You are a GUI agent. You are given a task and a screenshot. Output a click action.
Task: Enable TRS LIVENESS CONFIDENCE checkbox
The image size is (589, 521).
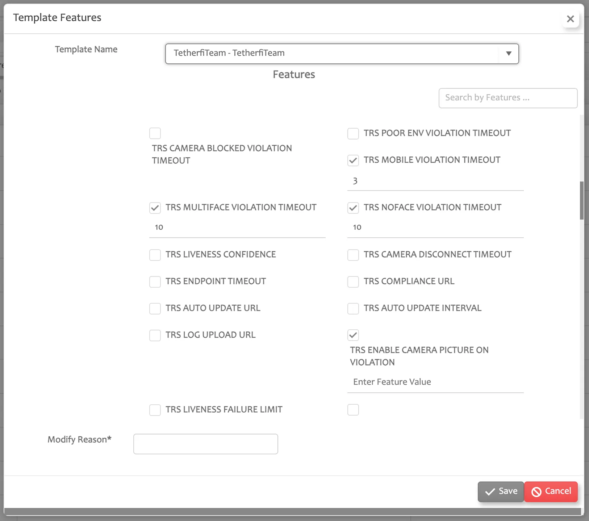pos(155,255)
